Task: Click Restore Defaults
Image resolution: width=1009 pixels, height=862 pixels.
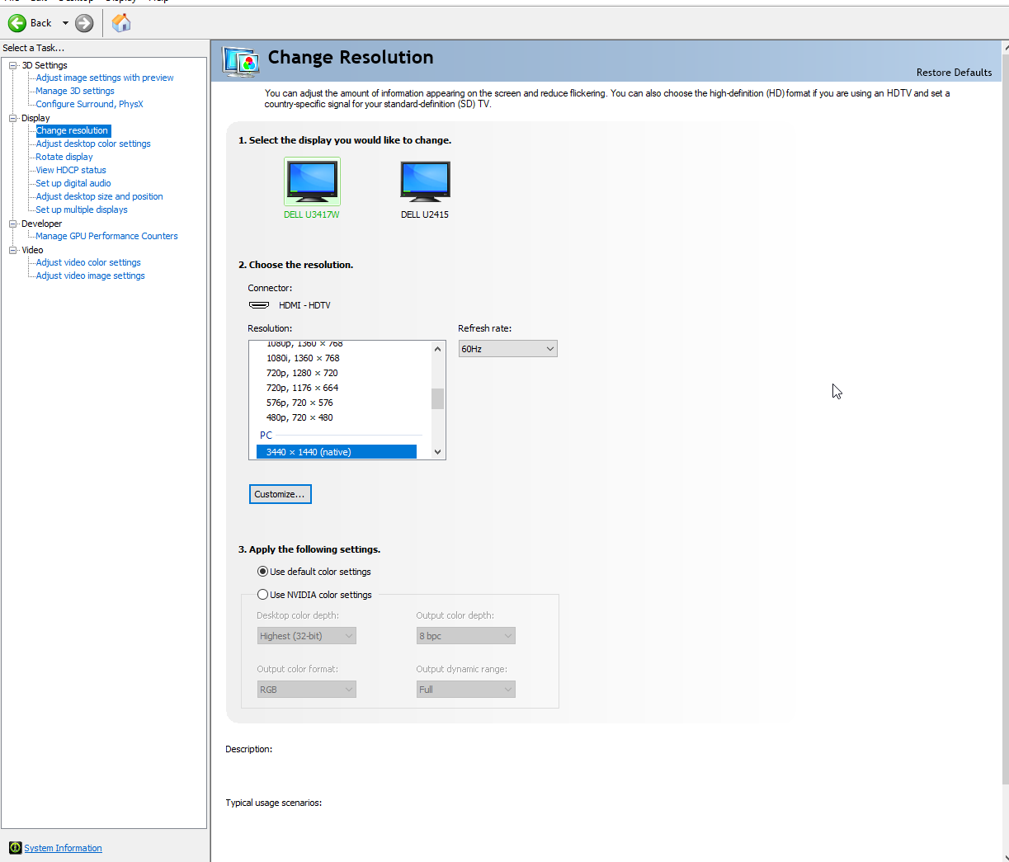Action: [954, 73]
